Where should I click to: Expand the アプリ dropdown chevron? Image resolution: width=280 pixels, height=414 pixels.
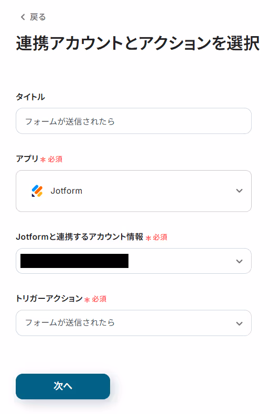(x=239, y=191)
